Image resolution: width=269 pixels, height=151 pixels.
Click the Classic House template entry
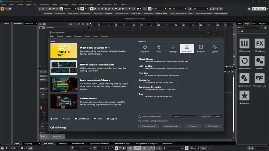point(146,59)
